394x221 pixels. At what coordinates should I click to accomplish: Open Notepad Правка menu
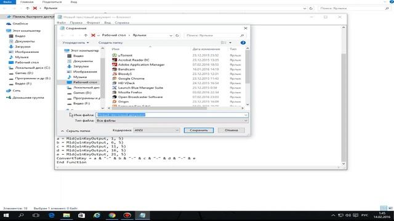[76, 23]
